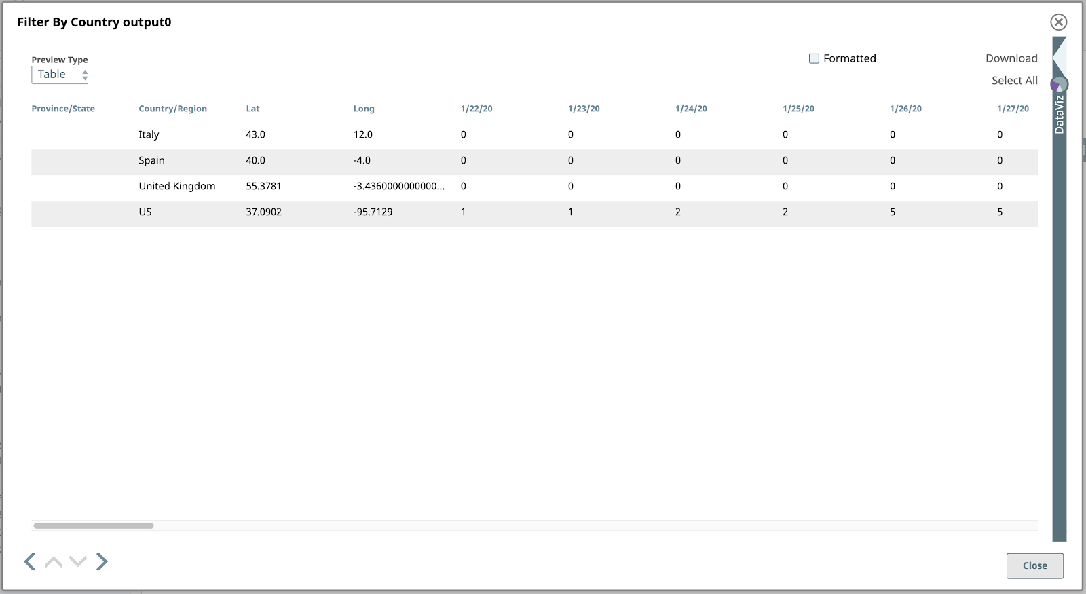Close the Filter By Country output0 dialog with X icon
1086x594 pixels.
pos(1058,22)
